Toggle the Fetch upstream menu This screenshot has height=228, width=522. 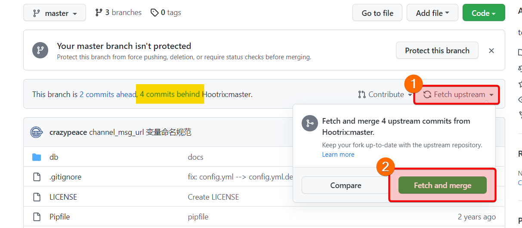[460, 94]
